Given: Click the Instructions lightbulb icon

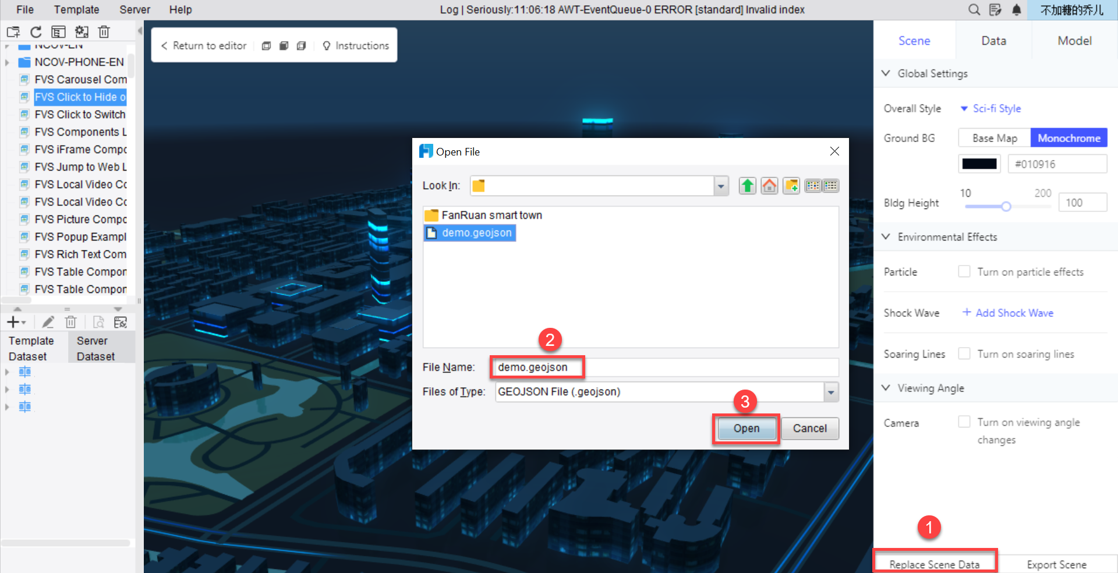Looking at the screenshot, I should 327,45.
